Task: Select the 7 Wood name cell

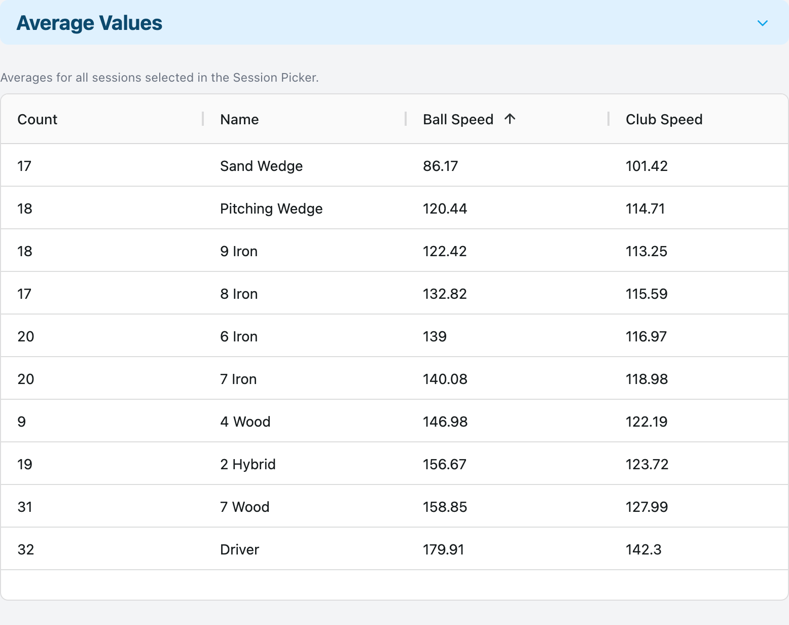Action: (245, 507)
